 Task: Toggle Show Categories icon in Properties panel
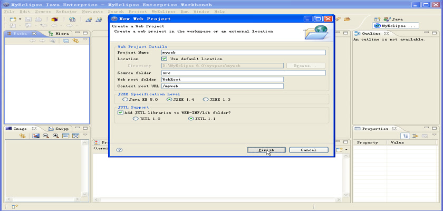point(406,136)
